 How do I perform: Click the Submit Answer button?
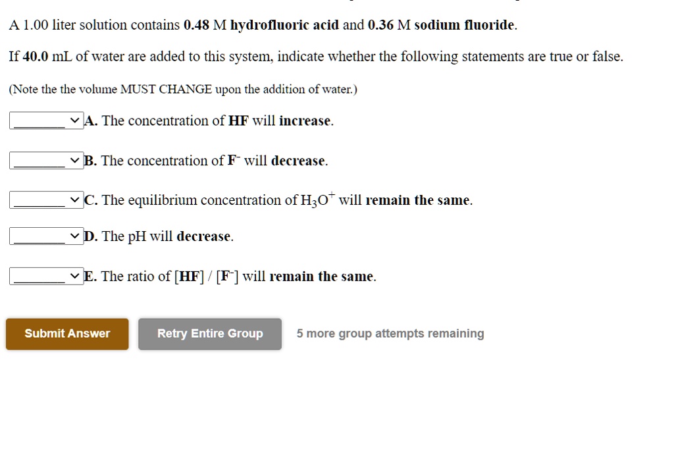(x=66, y=333)
